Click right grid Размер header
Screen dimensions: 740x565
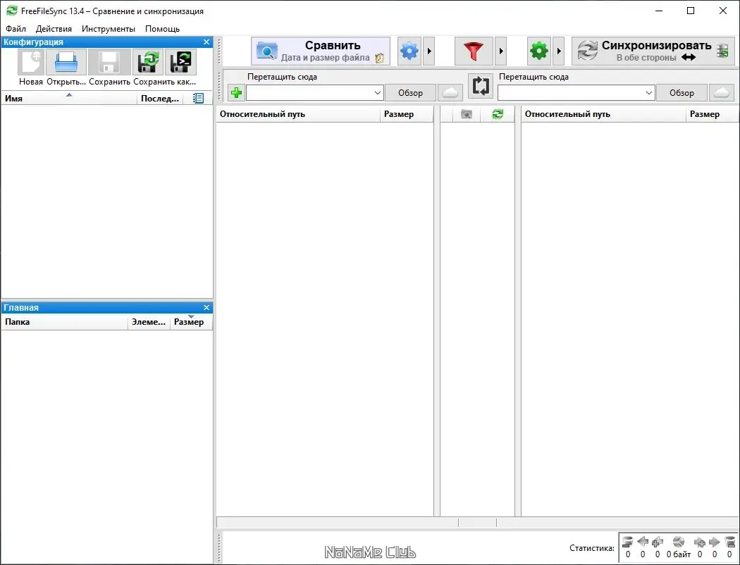[712, 114]
